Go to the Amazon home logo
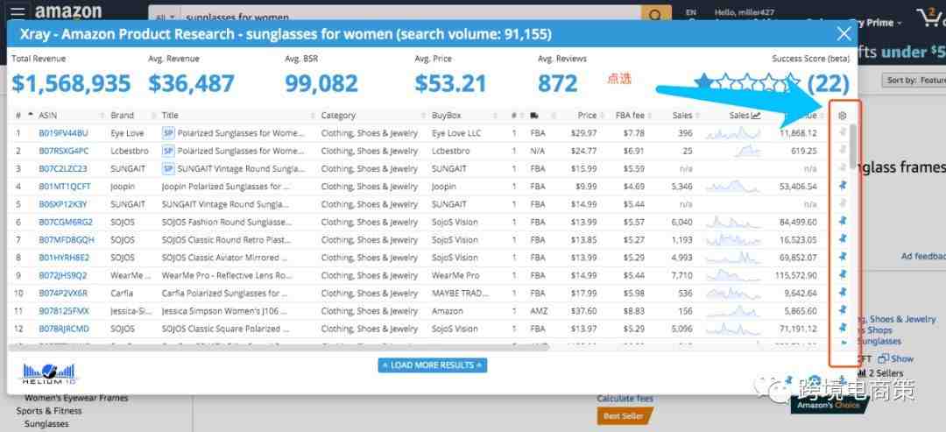The height and width of the screenshot is (432, 946). [68, 12]
